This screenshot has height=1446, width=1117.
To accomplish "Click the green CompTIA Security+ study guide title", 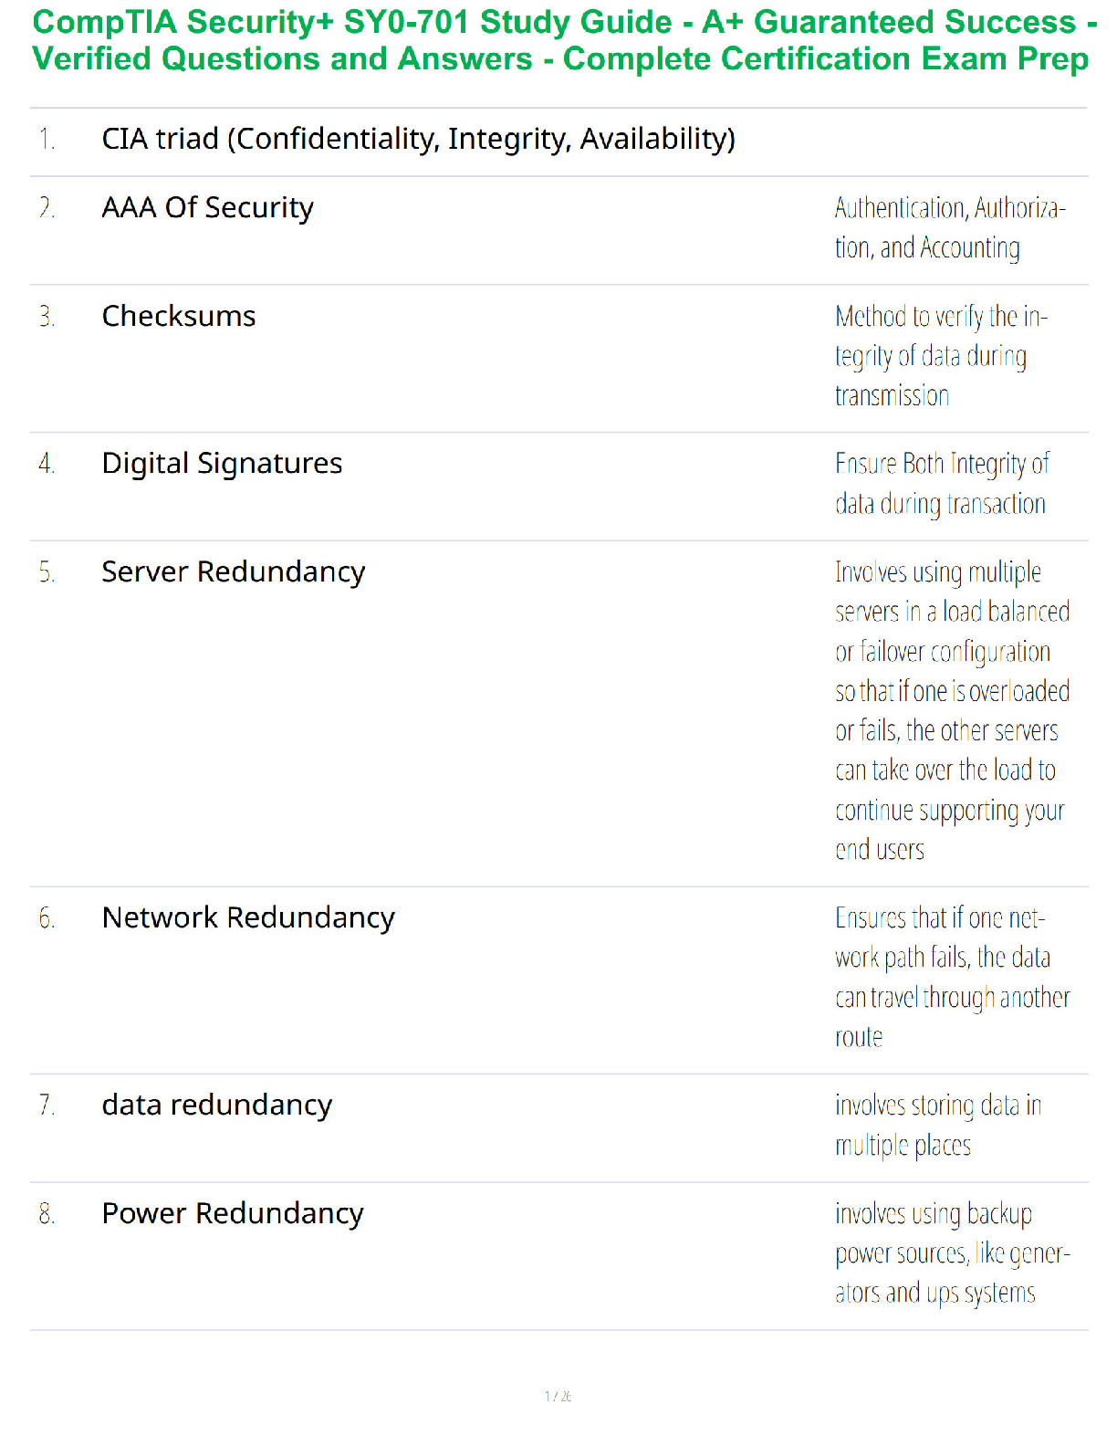I will click(560, 41).
